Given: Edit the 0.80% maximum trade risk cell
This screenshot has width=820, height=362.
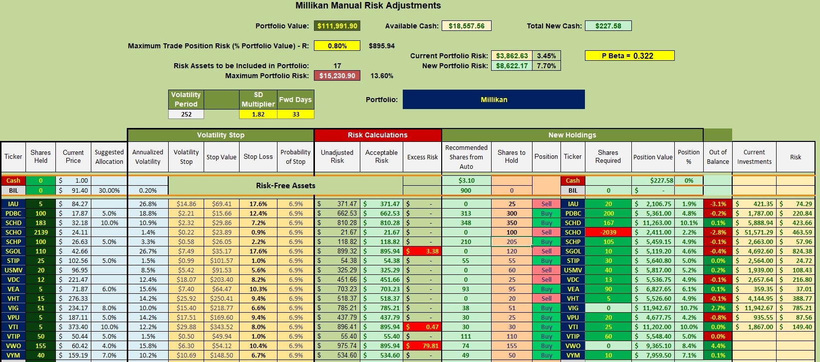Looking at the screenshot, I should (x=337, y=46).
